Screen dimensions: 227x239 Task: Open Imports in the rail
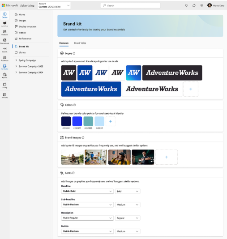[4, 50]
